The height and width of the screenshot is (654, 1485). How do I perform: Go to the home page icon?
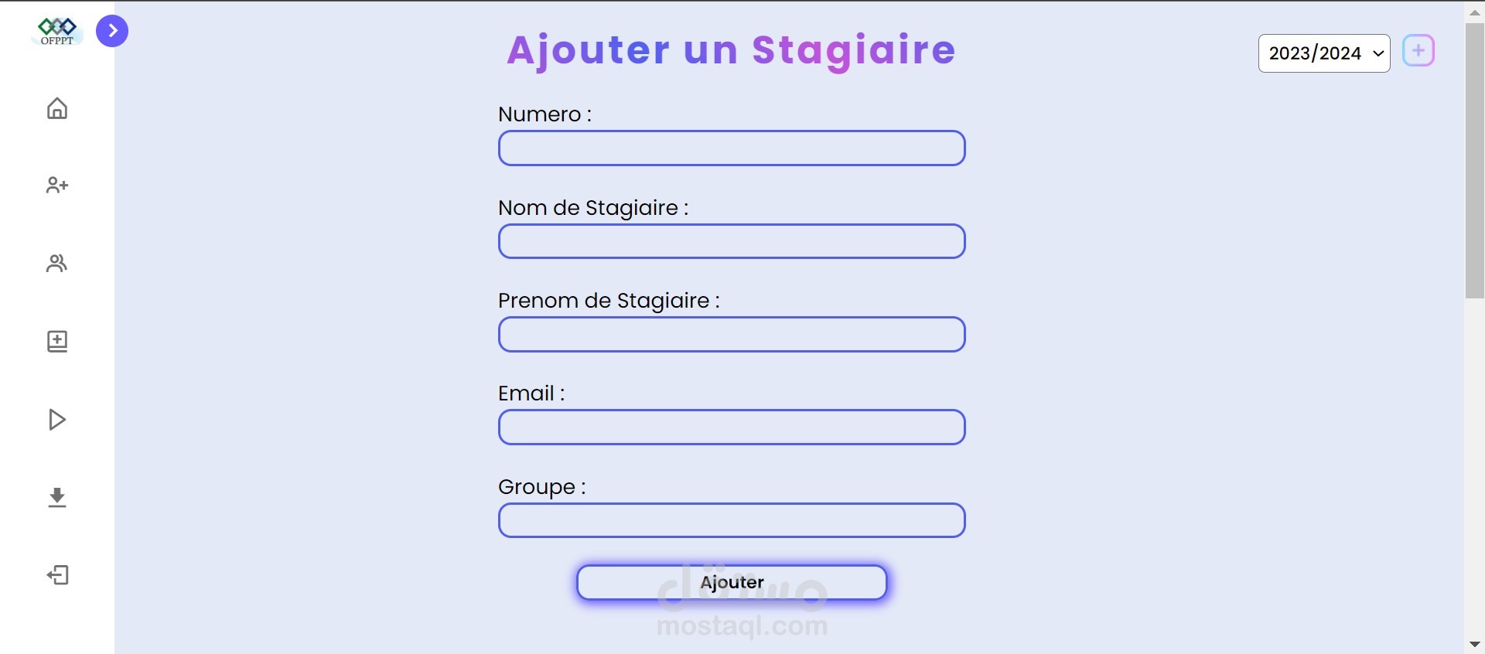[57, 108]
